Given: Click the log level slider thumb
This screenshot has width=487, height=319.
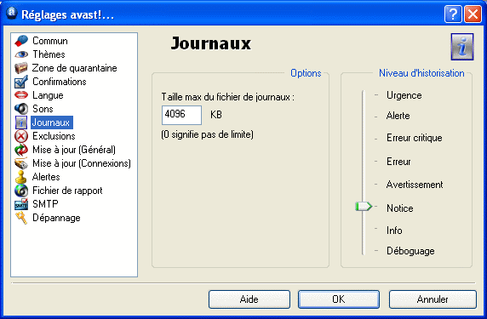Looking at the screenshot, I should (x=363, y=207).
